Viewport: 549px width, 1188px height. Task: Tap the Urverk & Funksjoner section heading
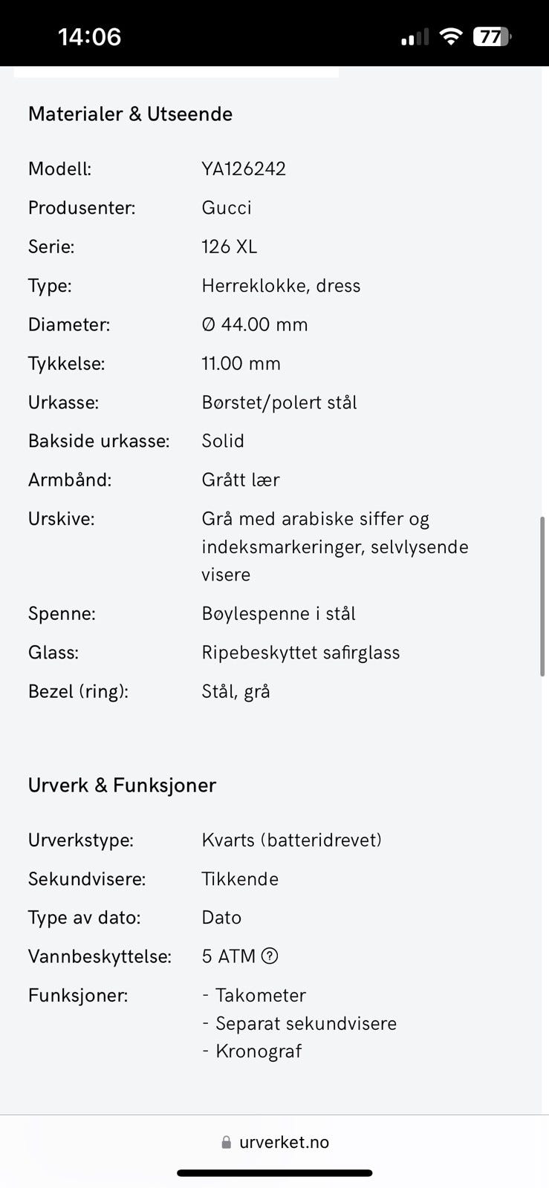click(122, 785)
